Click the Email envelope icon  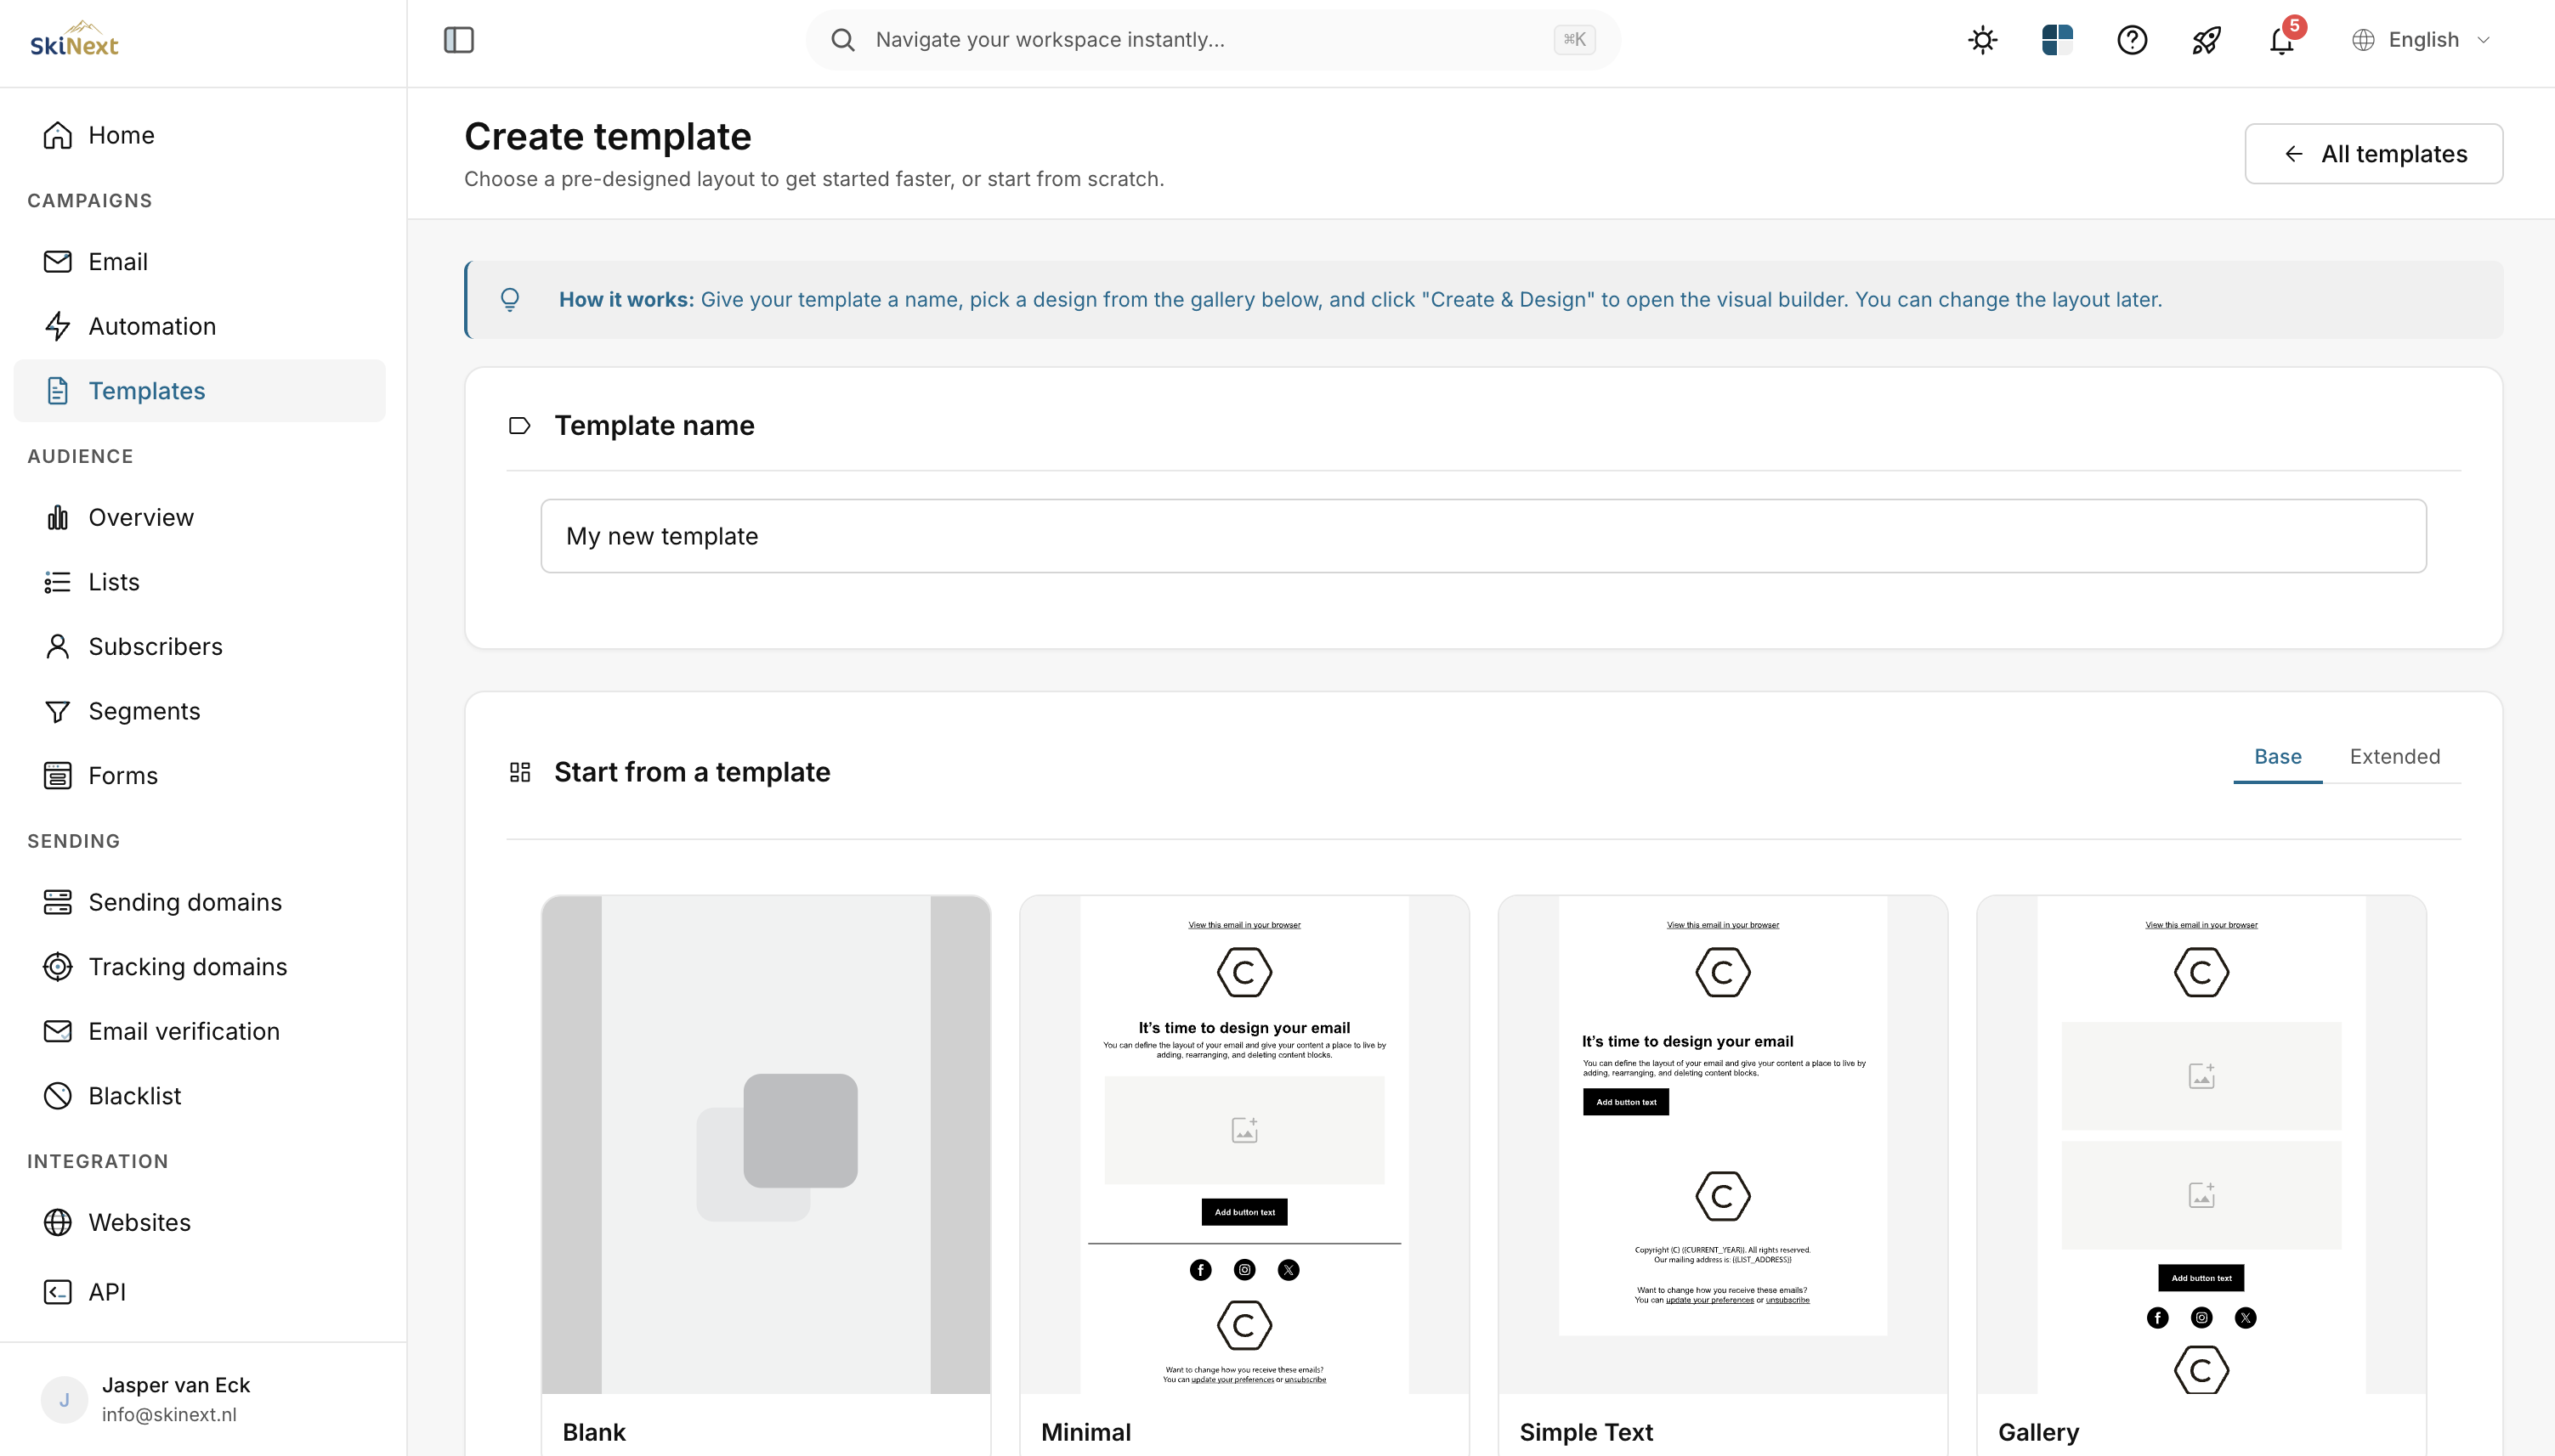pyautogui.click(x=58, y=261)
